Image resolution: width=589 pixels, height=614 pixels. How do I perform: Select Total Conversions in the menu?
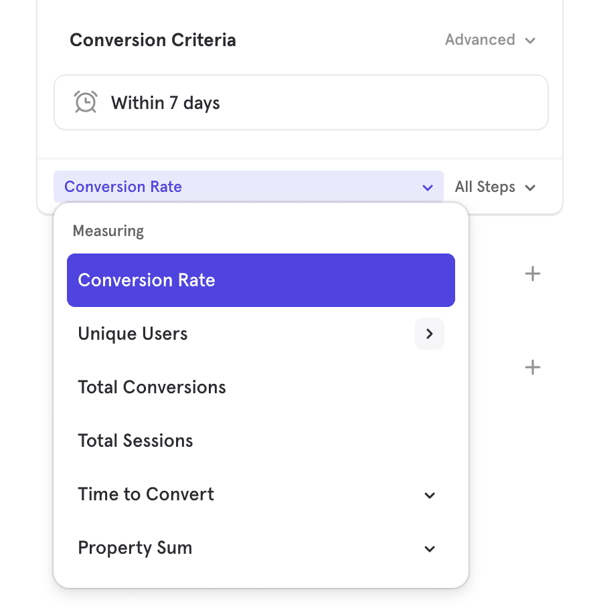coord(152,387)
